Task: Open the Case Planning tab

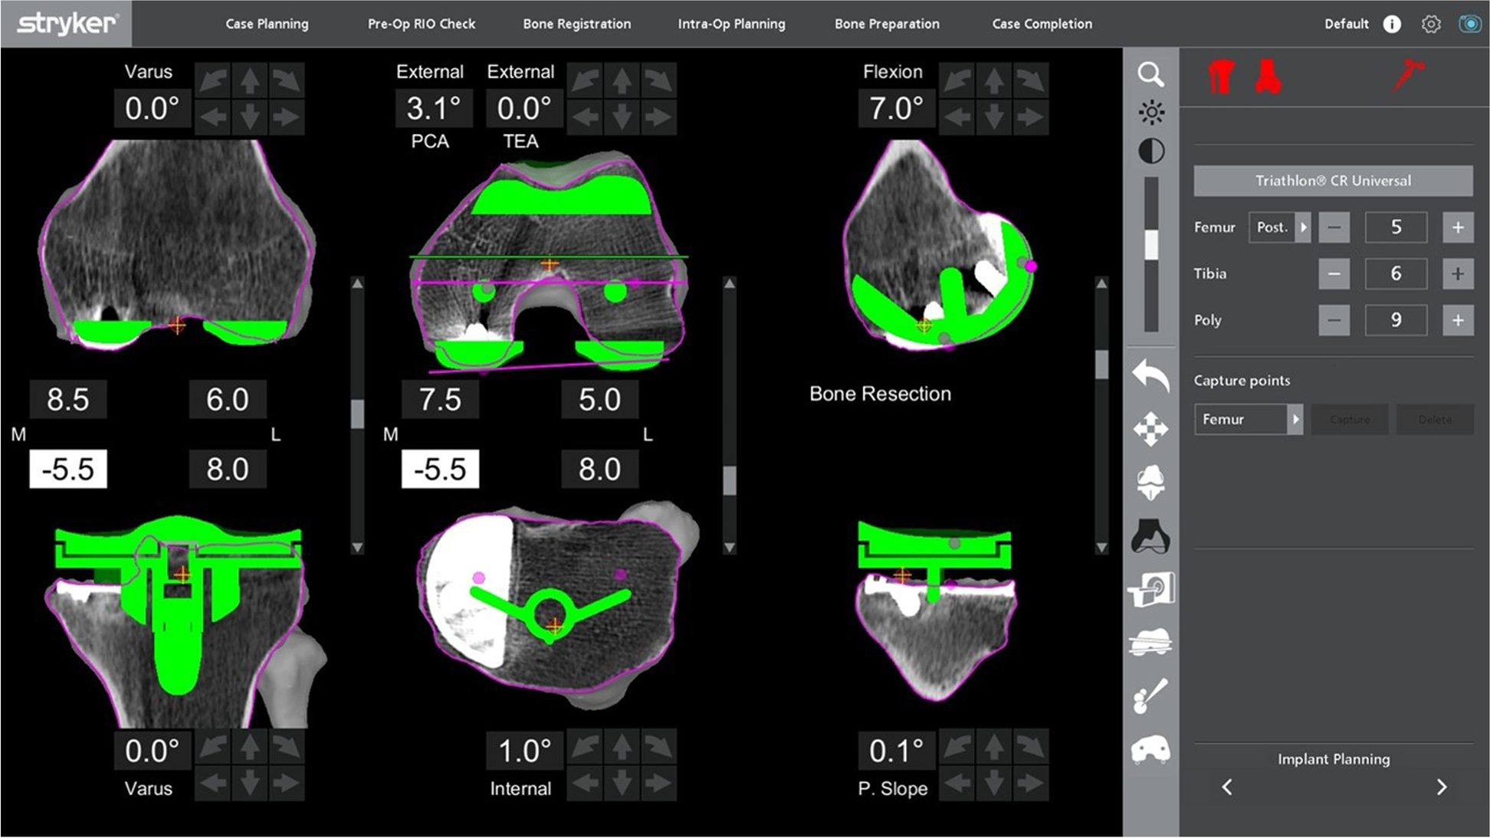Action: click(267, 24)
